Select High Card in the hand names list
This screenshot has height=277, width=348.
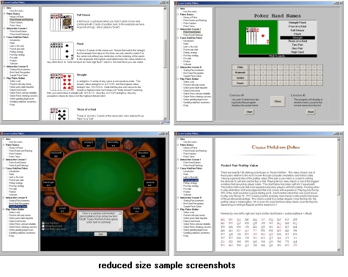tap(297, 52)
